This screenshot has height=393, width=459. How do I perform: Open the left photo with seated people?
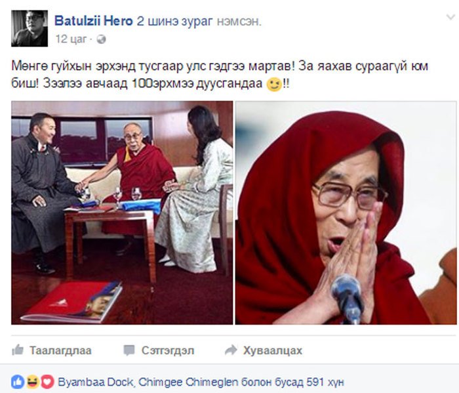pyautogui.click(x=122, y=213)
